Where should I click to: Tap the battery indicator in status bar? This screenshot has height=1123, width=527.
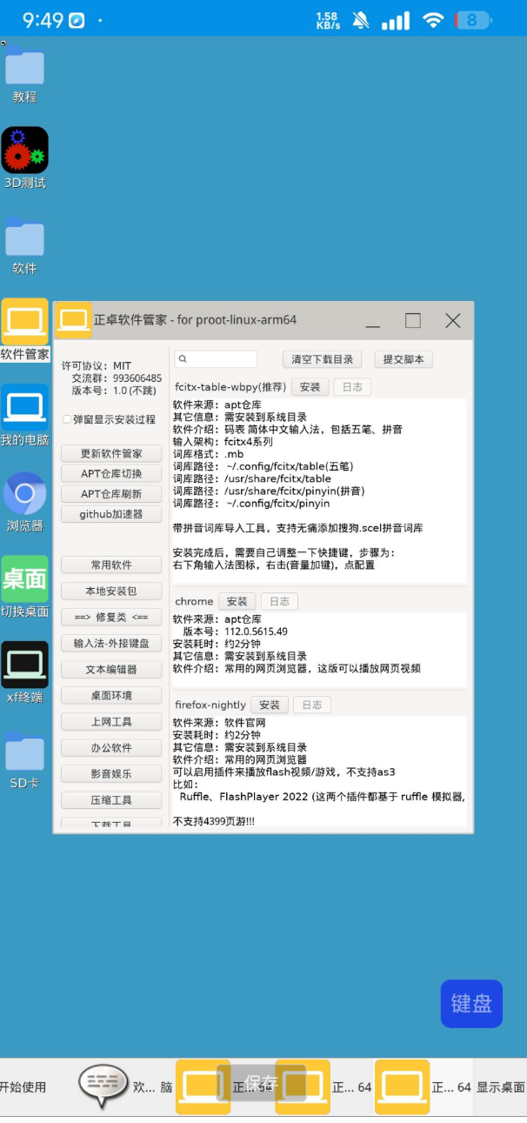click(472, 20)
